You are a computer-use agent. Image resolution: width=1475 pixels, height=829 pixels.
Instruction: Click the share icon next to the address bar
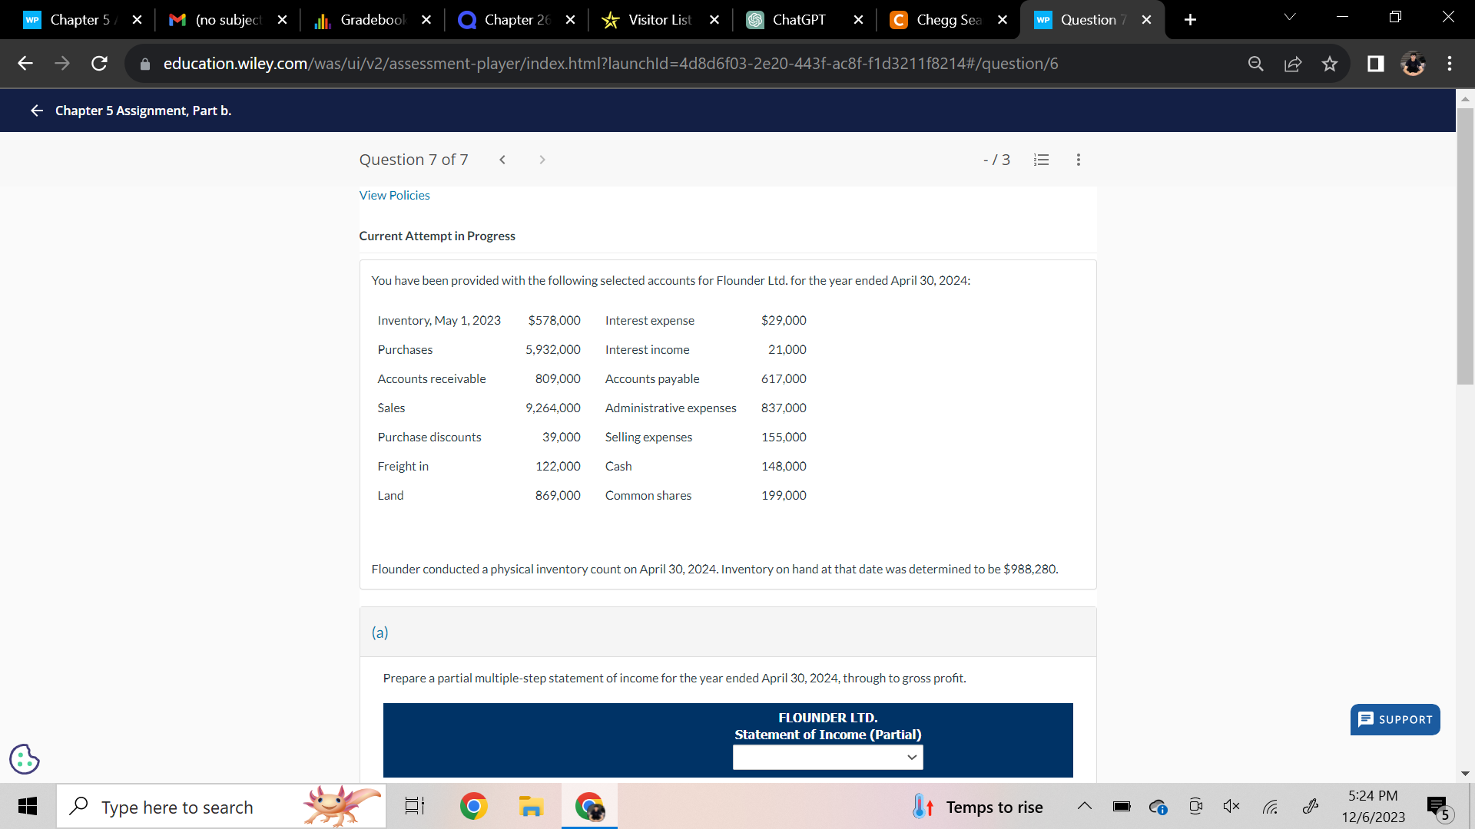click(x=1293, y=64)
